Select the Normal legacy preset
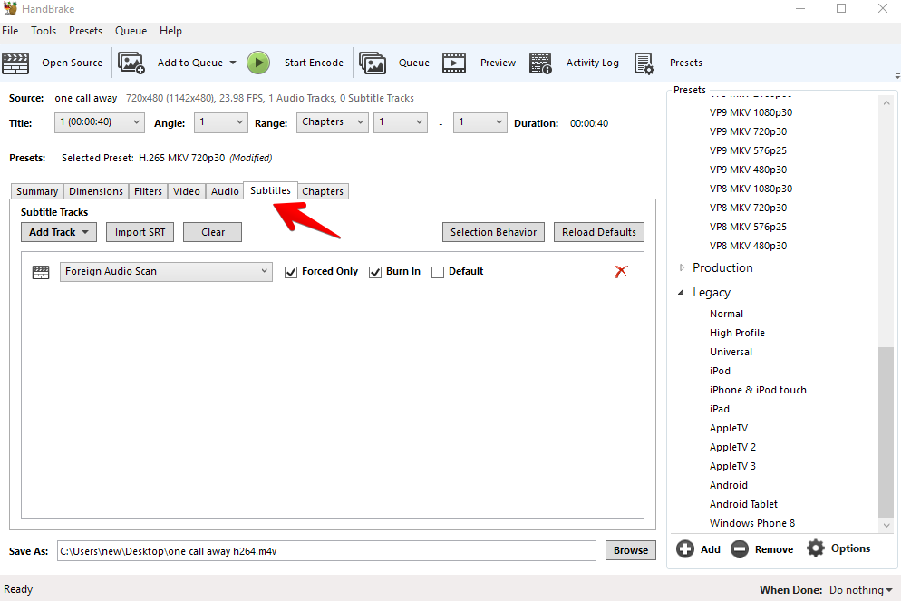Screen dimensions: 901x601 tap(726, 314)
